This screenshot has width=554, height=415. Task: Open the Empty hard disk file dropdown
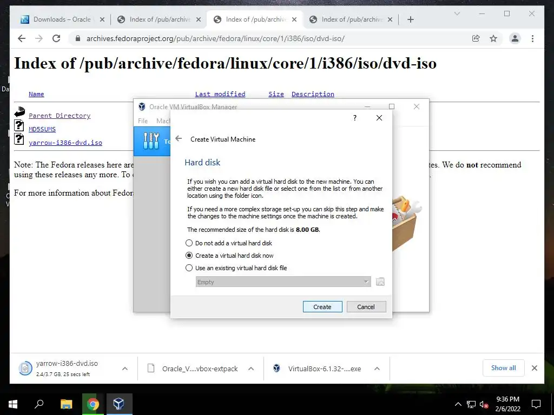[283, 282]
